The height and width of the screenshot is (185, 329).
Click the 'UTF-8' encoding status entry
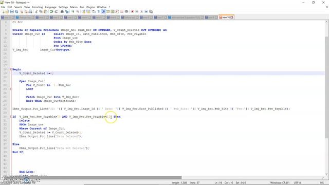point(297,183)
